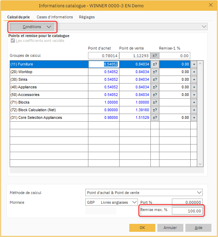Viewport: 218px width, 237px height.
Task: Click the ±? icon in the Blocks row
Action: [155, 102]
